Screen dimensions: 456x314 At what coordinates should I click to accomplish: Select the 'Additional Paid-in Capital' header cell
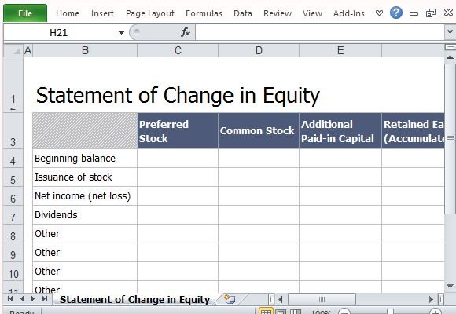click(340, 131)
